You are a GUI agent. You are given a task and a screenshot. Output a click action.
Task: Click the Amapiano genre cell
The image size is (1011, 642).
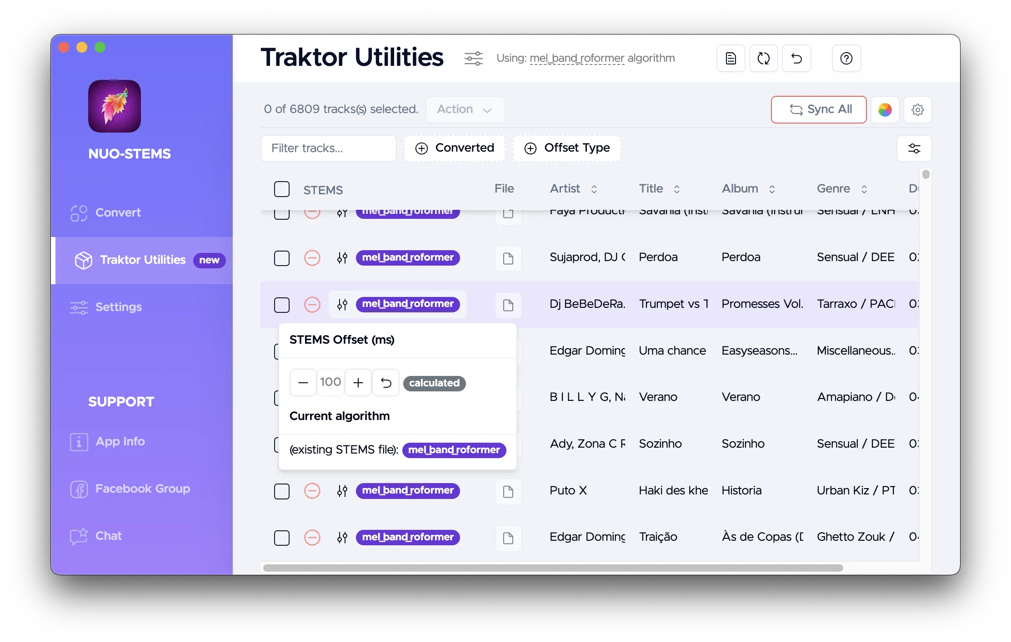856,397
